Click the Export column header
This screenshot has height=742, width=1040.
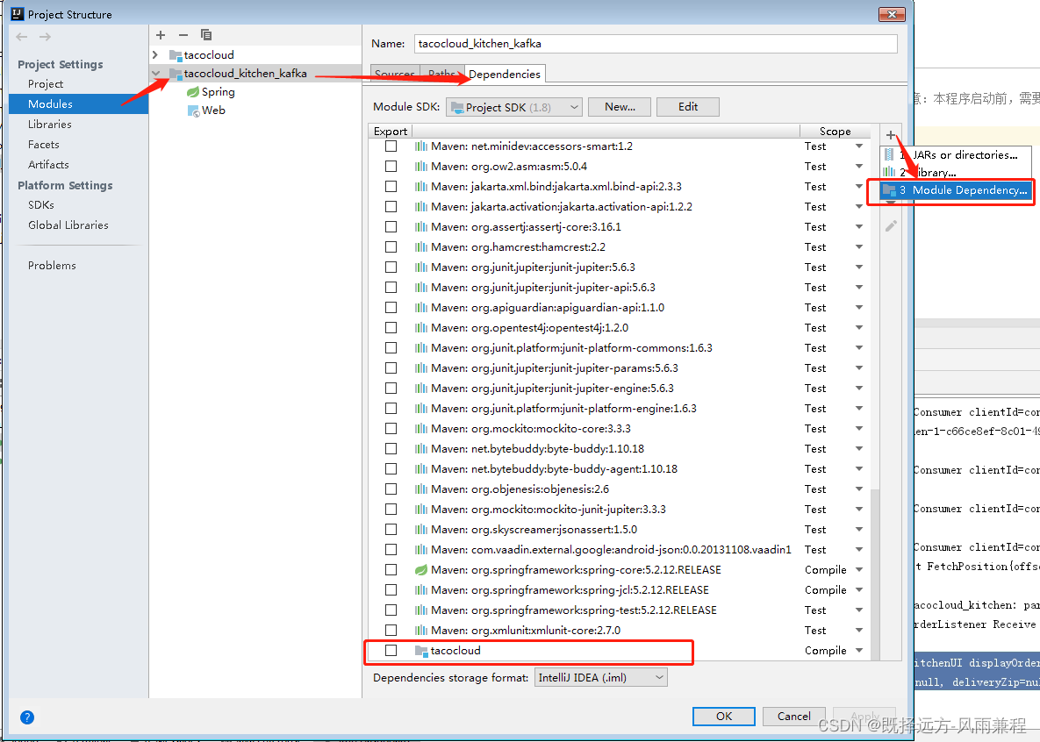pos(390,132)
